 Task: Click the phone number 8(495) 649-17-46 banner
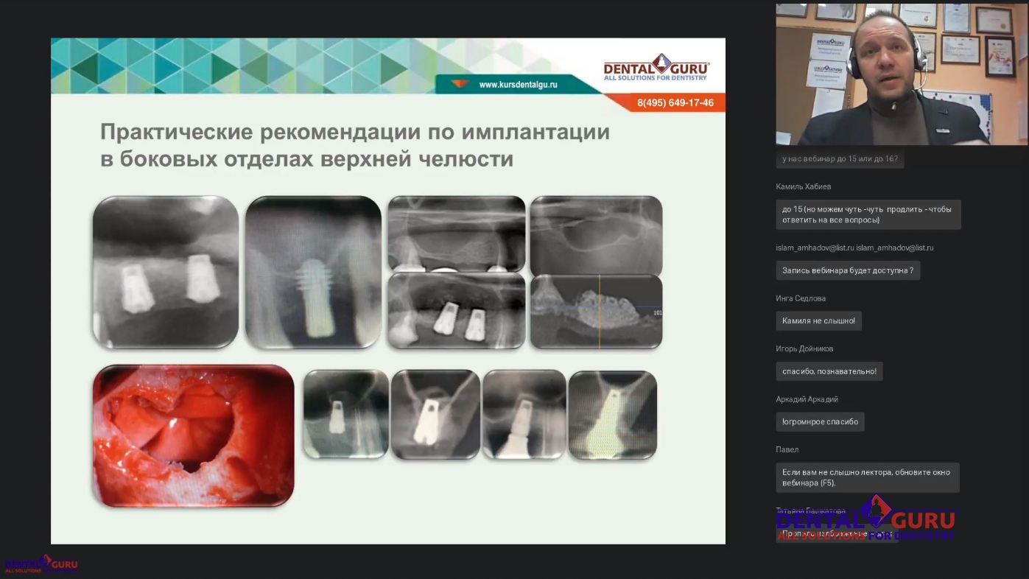coord(675,103)
